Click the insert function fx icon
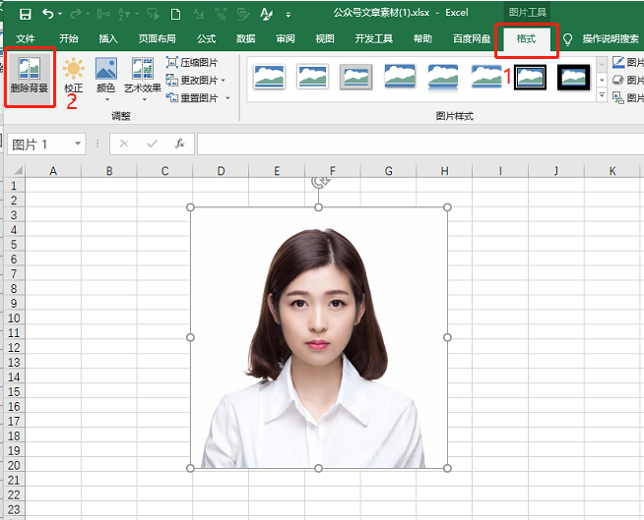 (x=180, y=144)
